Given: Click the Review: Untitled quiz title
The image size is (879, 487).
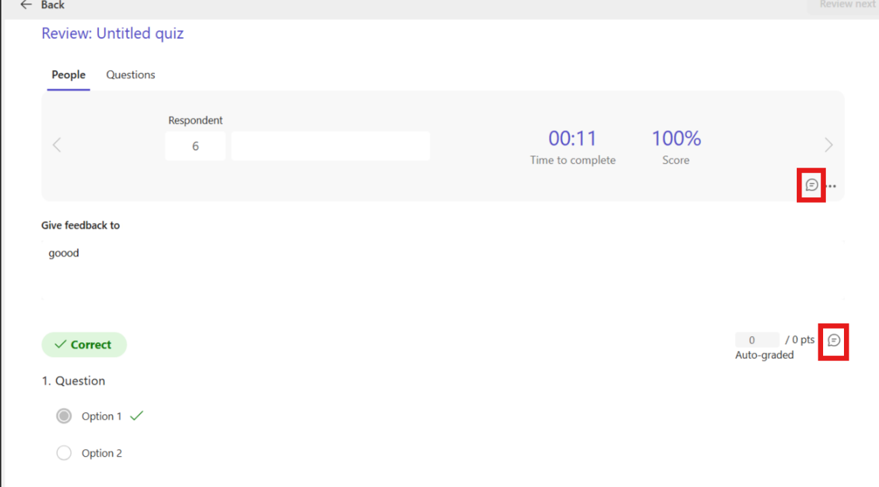Looking at the screenshot, I should (112, 34).
